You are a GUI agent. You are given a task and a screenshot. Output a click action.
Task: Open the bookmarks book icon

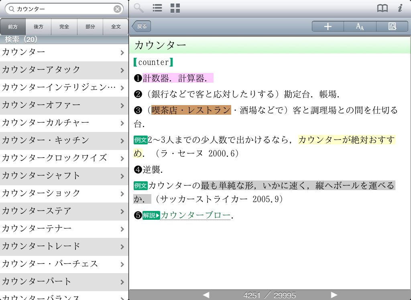382,8
